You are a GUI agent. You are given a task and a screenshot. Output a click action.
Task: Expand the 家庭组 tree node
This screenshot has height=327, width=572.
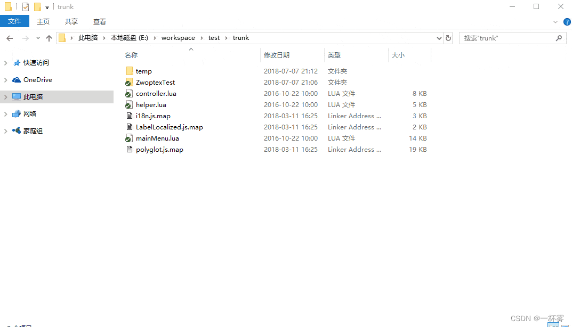point(5,131)
